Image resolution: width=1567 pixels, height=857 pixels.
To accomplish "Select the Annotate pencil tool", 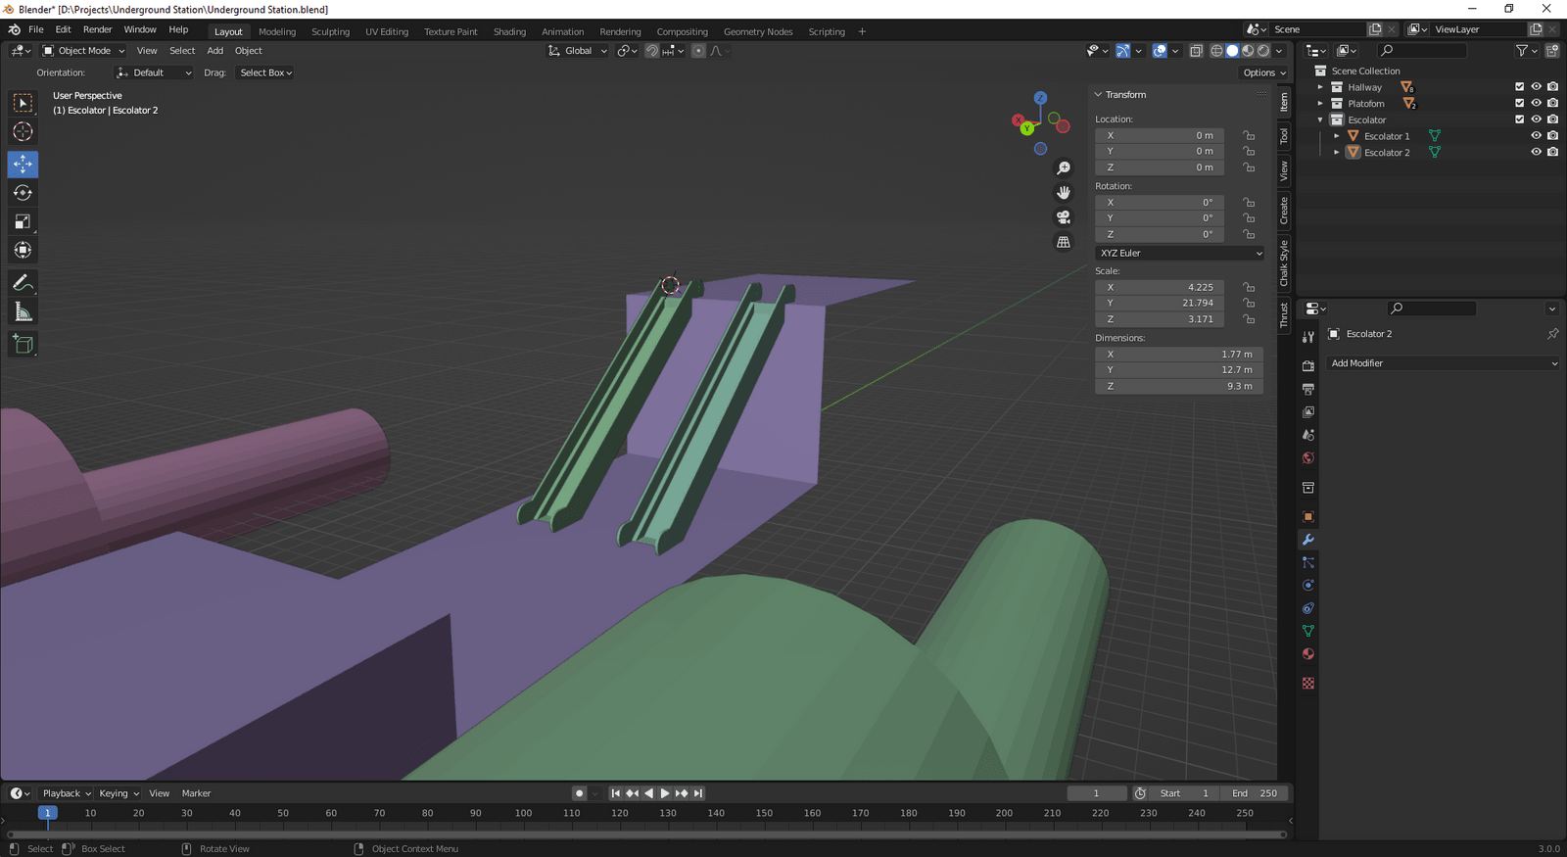I will [x=23, y=283].
